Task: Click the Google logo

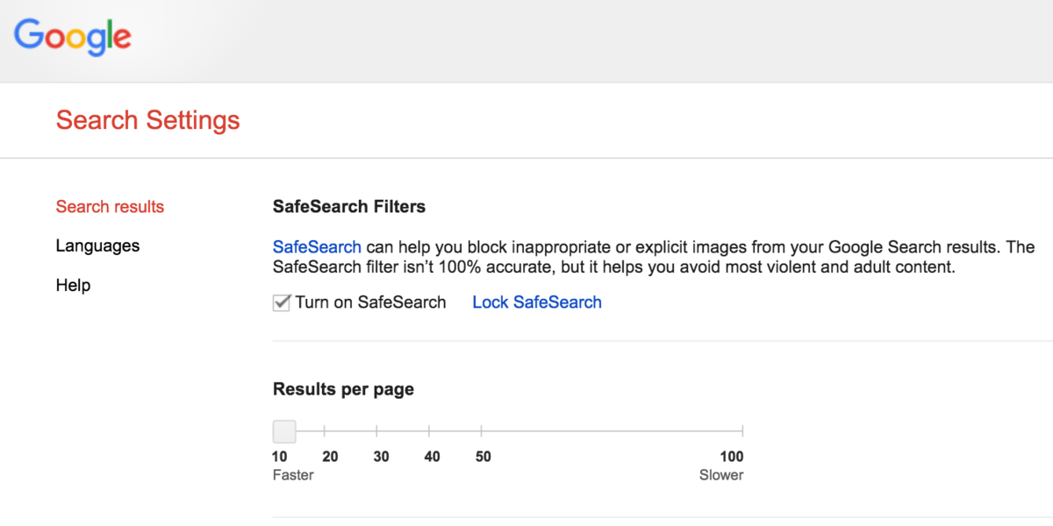Action: click(73, 36)
